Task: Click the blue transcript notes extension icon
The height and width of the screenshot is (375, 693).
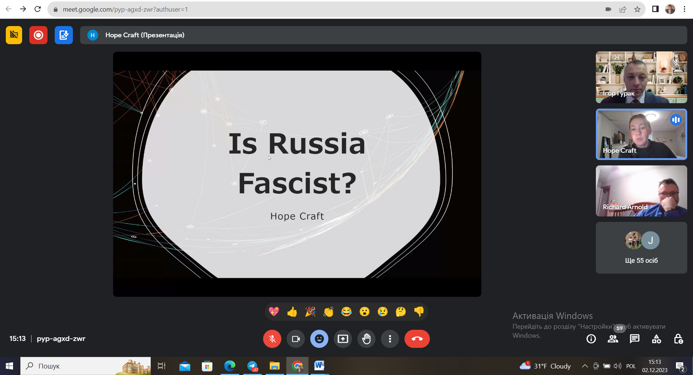Action: (x=64, y=35)
